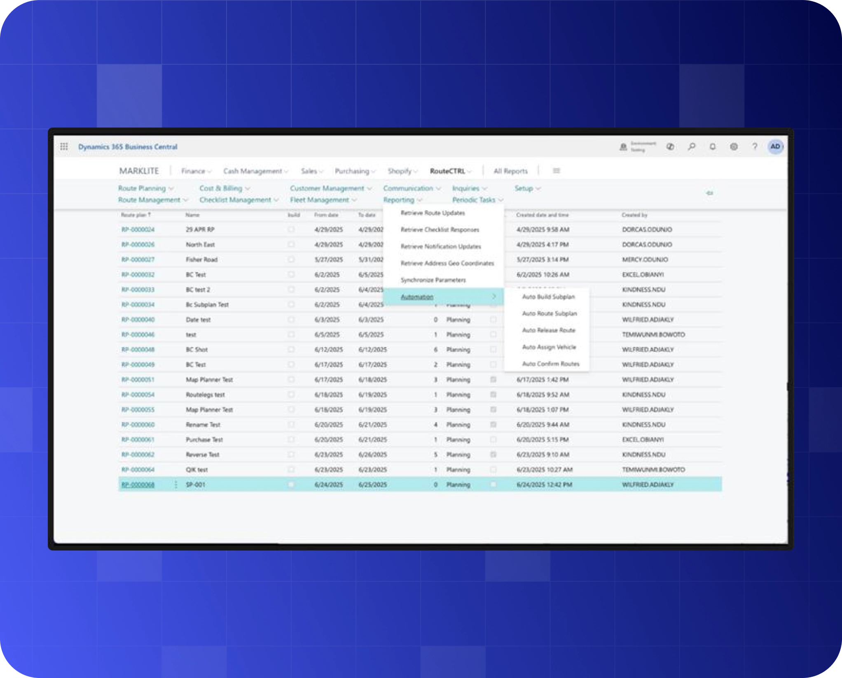Open the AD user avatar
Screen dimensions: 842x678
pos(775,146)
